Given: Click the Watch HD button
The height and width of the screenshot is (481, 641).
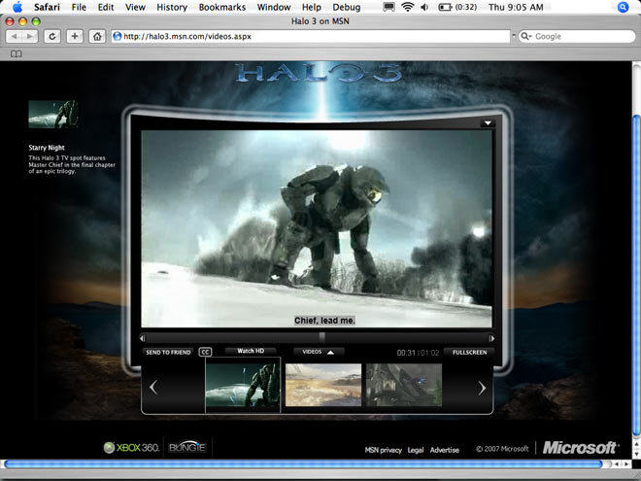Looking at the screenshot, I should [x=251, y=351].
